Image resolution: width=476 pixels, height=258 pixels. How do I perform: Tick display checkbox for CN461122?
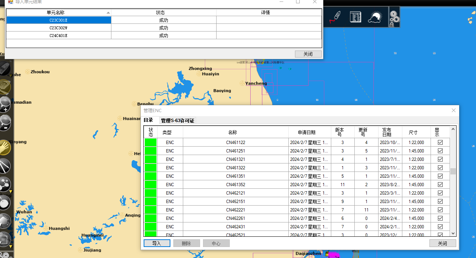click(x=440, y=142)
